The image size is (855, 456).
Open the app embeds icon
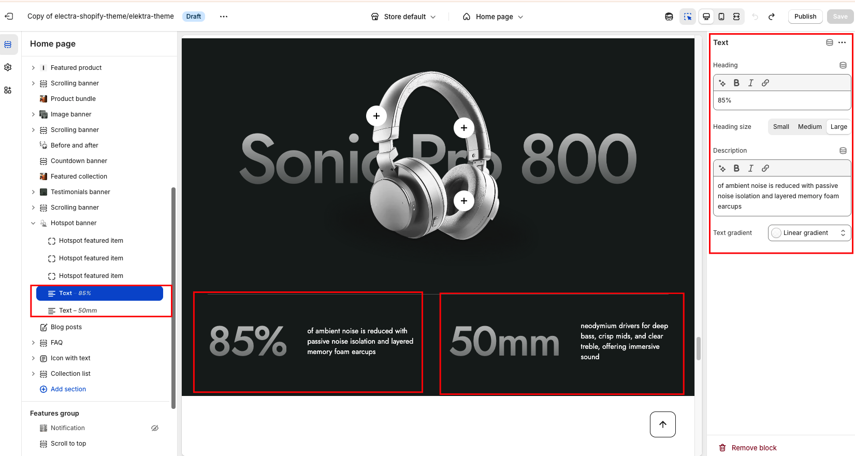pyautogui.click(x=8, y=90)
